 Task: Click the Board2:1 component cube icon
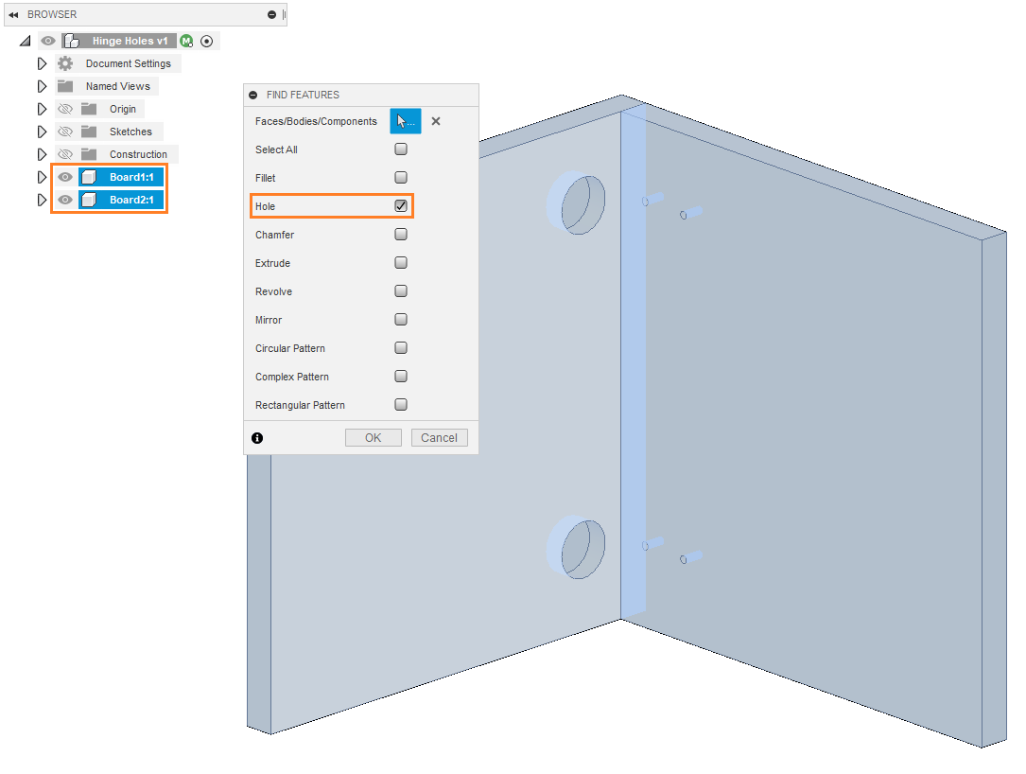pos(89,200)
